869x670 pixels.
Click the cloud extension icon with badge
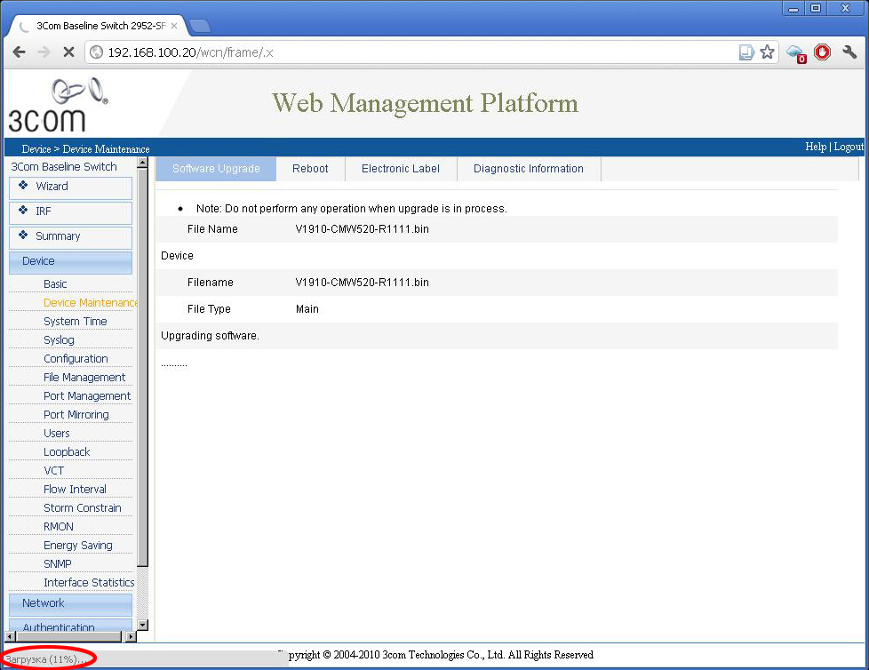[x=796, y=53]
